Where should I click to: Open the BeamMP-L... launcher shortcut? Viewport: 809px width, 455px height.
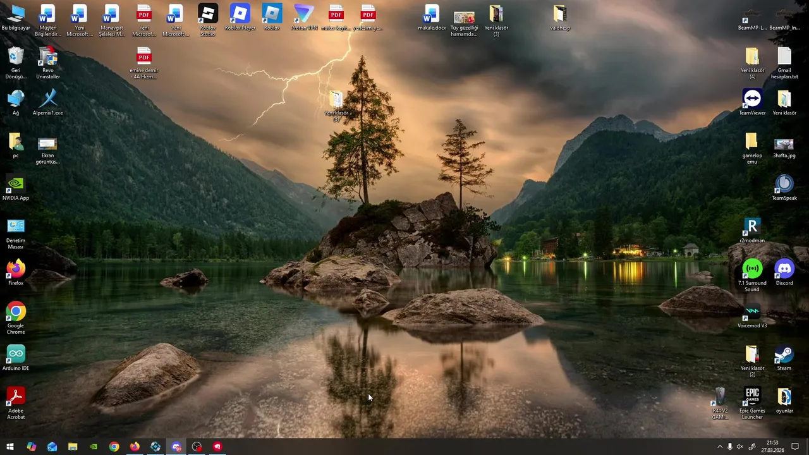click(752, 18)
